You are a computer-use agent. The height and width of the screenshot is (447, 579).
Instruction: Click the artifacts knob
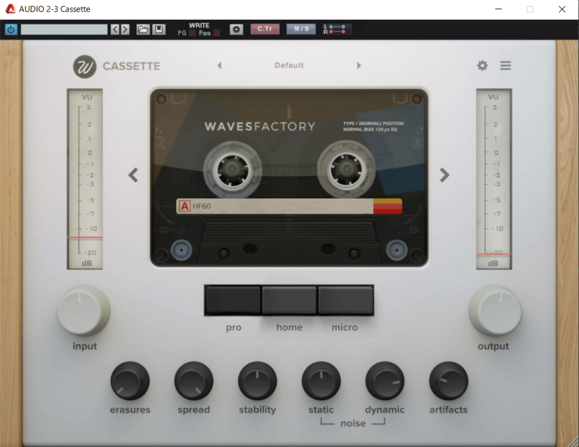coord(448,381)
